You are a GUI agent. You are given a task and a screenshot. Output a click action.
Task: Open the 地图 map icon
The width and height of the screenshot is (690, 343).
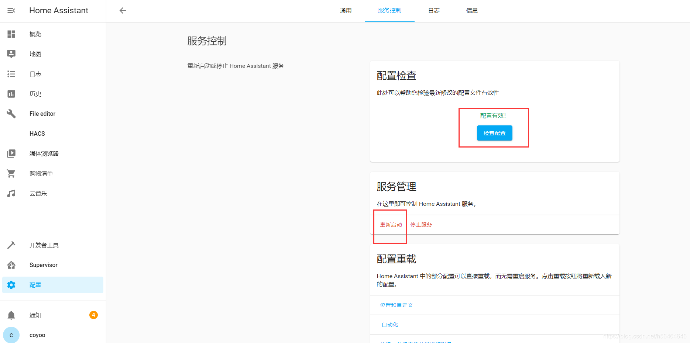pyautogui.click(x=11, y=54)
